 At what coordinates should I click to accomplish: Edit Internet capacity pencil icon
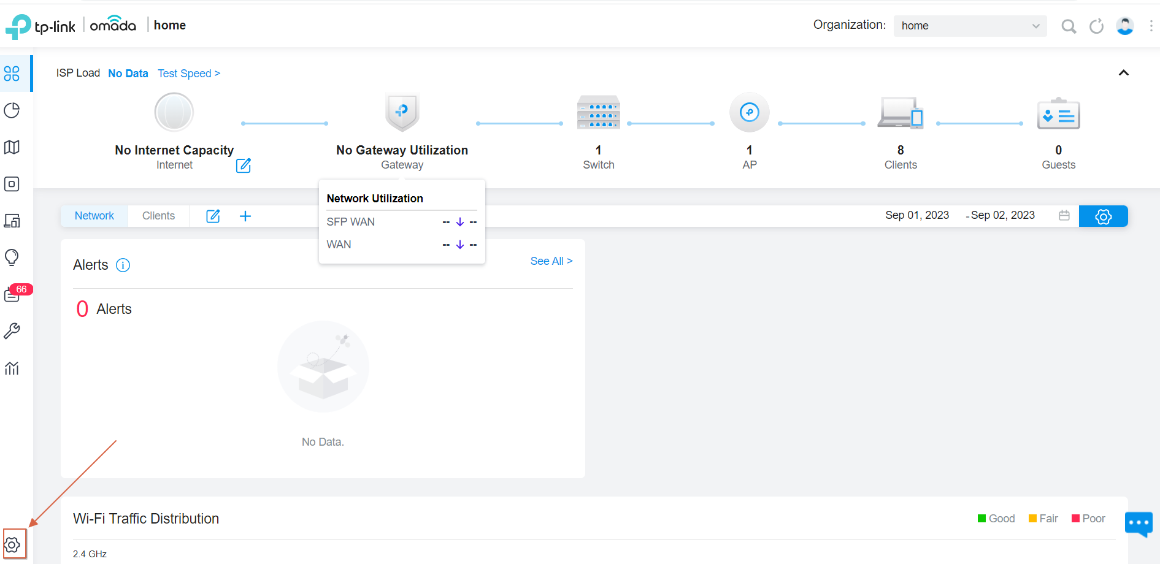click(x=244, y=166)
